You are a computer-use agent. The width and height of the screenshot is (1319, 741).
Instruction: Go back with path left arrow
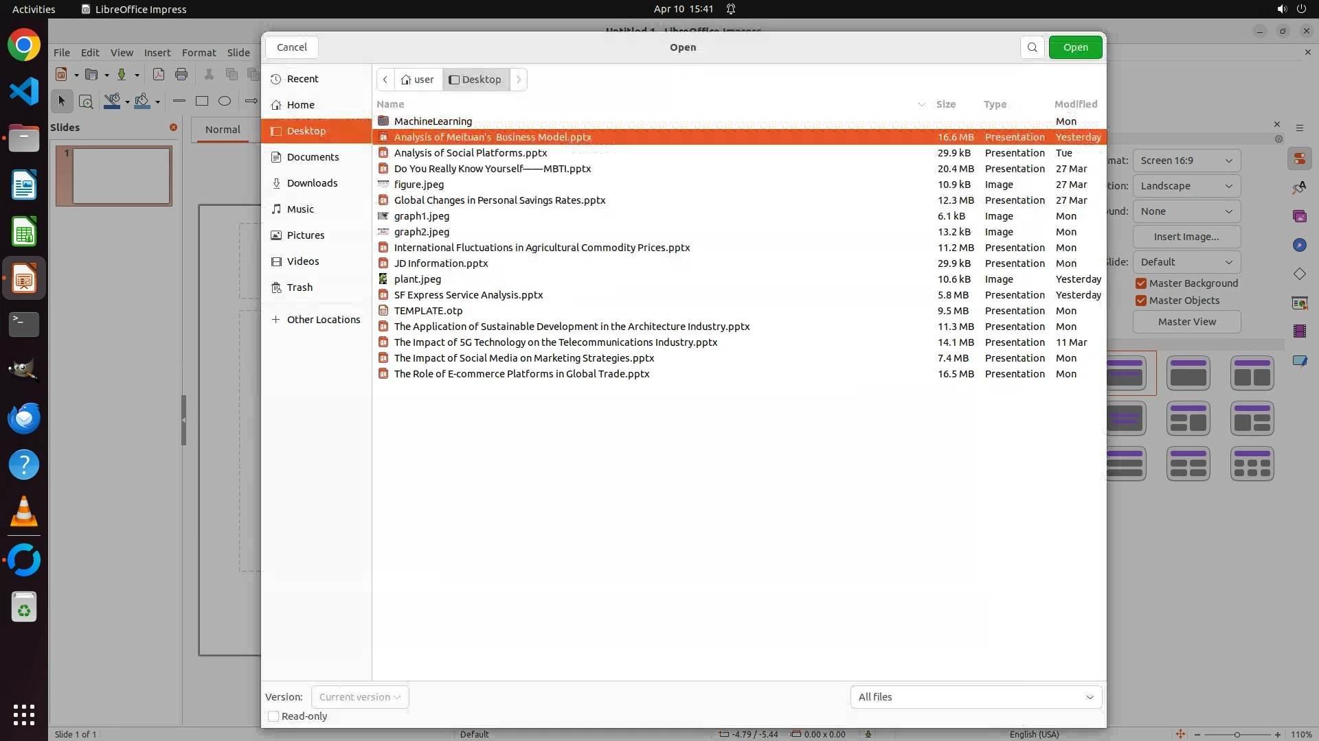click(x=385, y=80)
